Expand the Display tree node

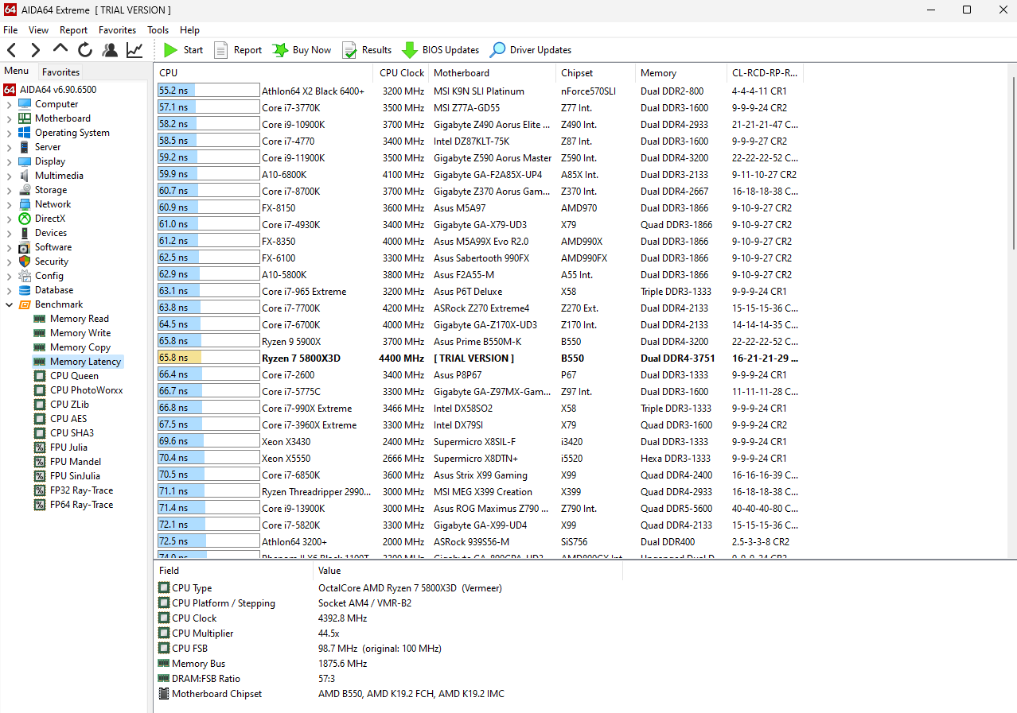[10, 161]
